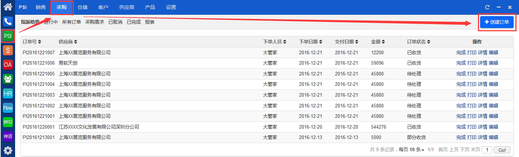Open the home icon in sidebar

point(8,6)
